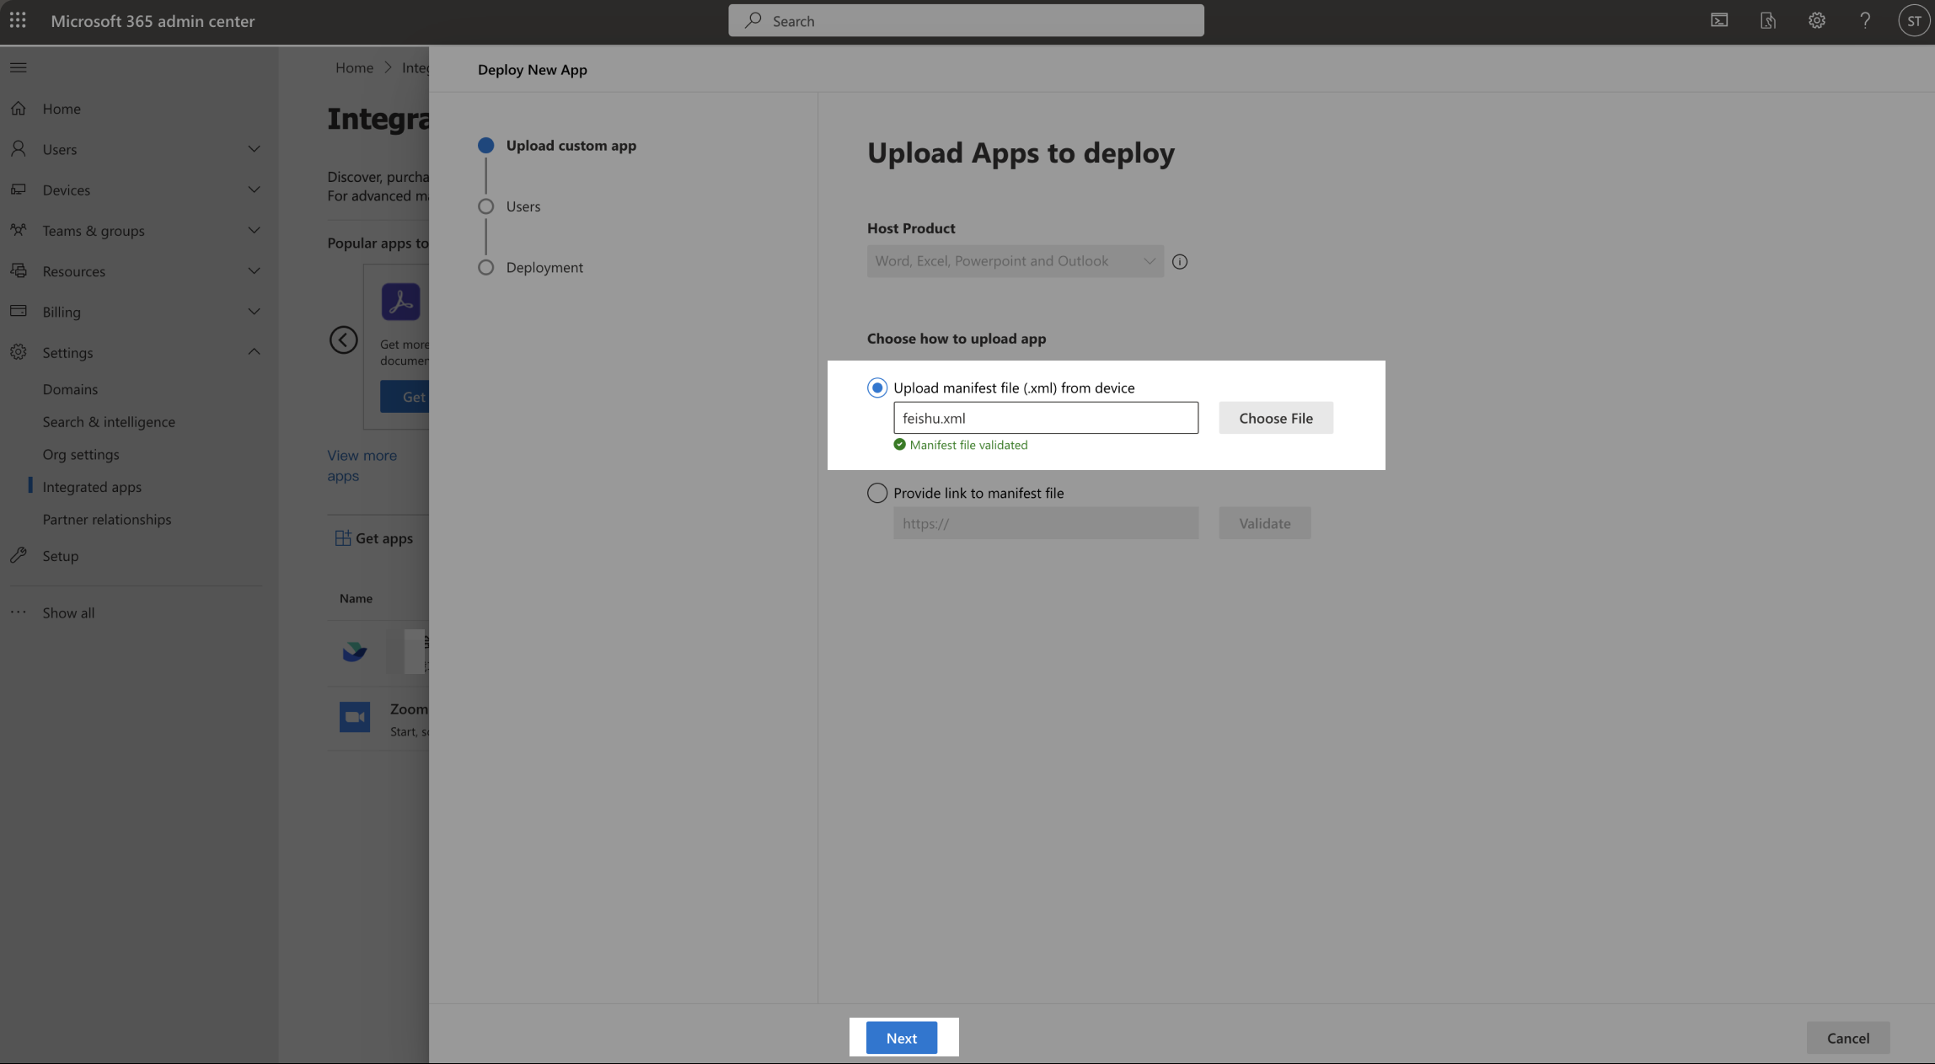Click the settings gear icon in header
Viewport: 1935px width, 1064px height.
pyautogui.click(x=1817, y=19)
